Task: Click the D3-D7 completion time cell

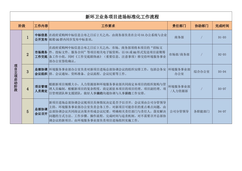Action: pyautogui.click(x=222, y=89)
